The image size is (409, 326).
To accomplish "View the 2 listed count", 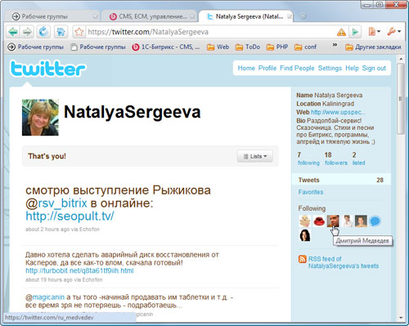I will (x=358, y=159).
